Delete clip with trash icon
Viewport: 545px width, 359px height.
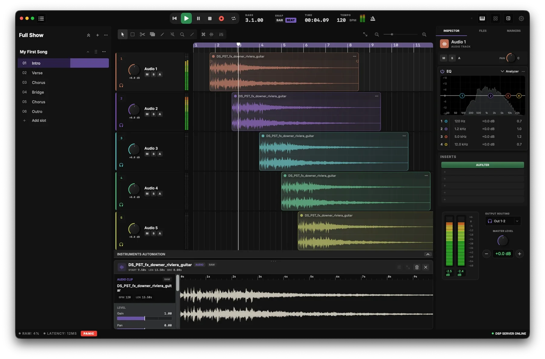(x=417, y=267)
